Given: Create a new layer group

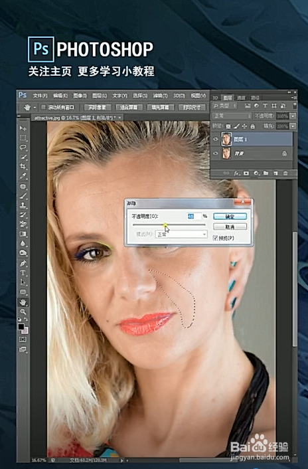Looking at the screenshot, I should tap(266, 173).
